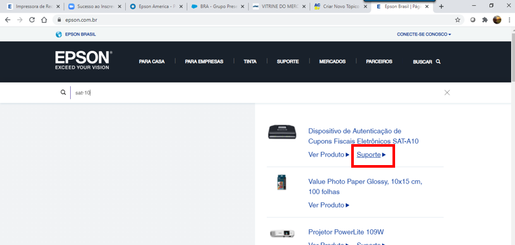The height and width of the screenshot is (245, 515).
Task: Click the extension circle icon in toolbar
Action: (473, 20)
